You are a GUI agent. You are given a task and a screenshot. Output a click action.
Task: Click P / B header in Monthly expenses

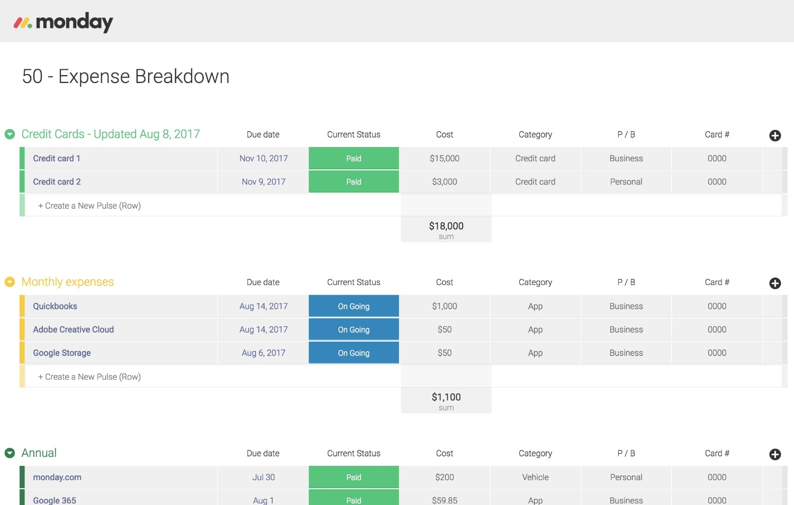click(x=626, y=282)
